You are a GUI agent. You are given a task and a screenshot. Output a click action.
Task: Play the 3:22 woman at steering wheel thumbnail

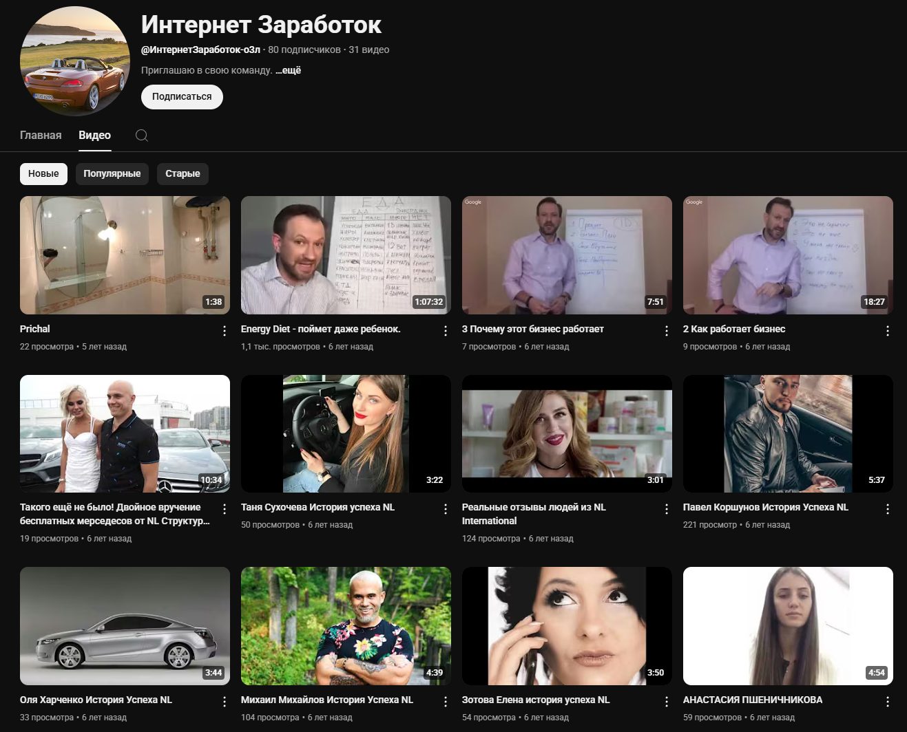[346, 433]
